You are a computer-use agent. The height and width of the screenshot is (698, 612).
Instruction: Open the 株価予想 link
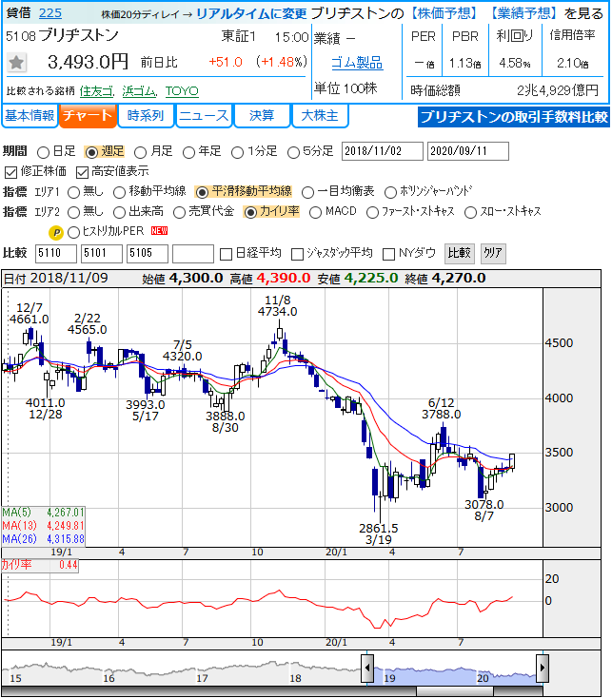coord(444,13)
